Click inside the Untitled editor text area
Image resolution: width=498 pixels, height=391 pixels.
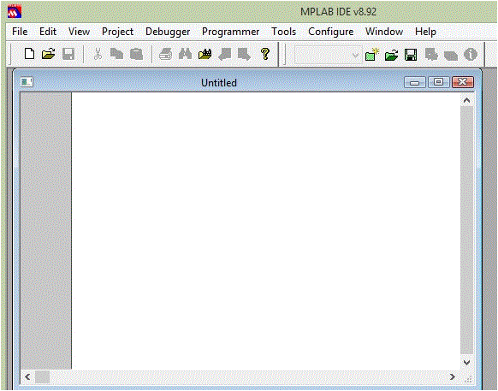pos(266,231)
